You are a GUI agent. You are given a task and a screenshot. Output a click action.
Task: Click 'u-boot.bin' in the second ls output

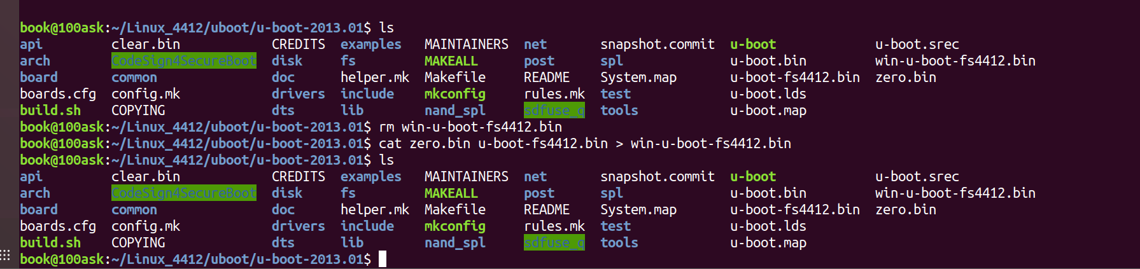[x=768, y=193]
